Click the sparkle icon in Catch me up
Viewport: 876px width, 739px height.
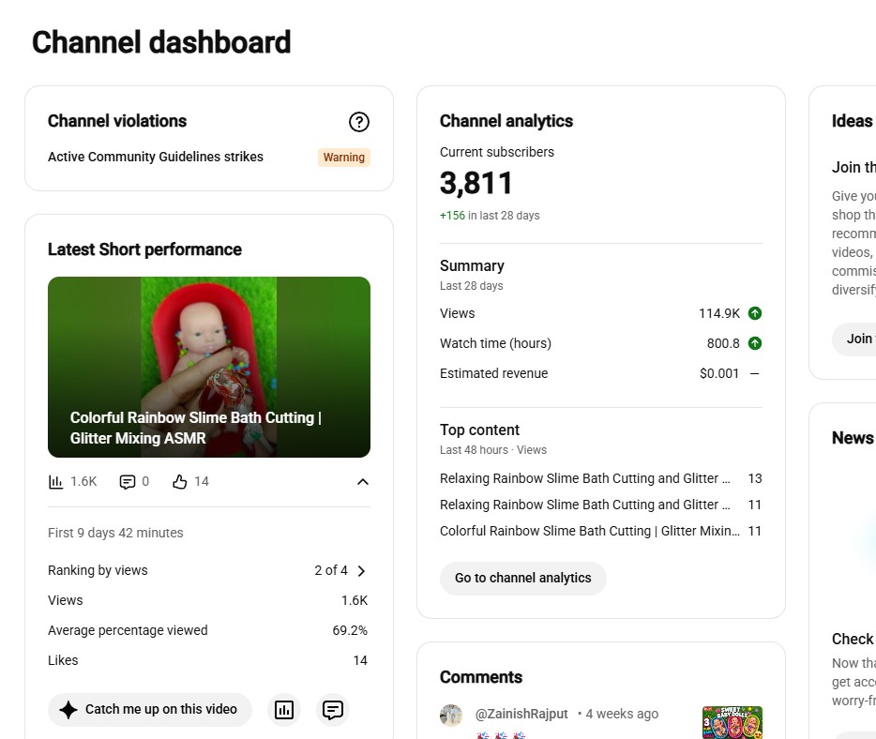point(68,710)
